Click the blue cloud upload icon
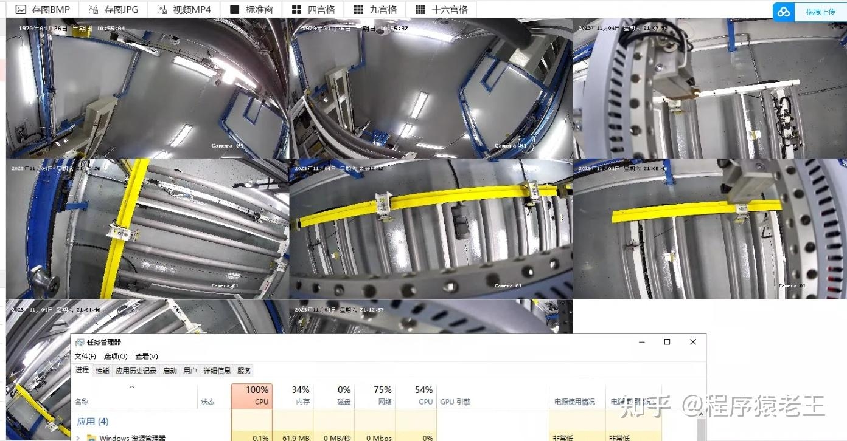 point(784,12)
